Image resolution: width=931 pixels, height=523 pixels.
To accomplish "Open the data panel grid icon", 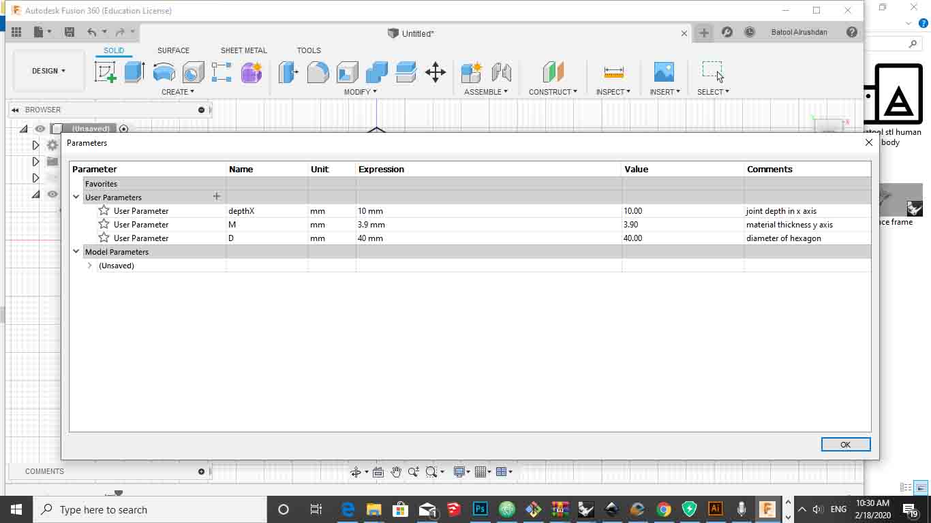I will 16,32.
